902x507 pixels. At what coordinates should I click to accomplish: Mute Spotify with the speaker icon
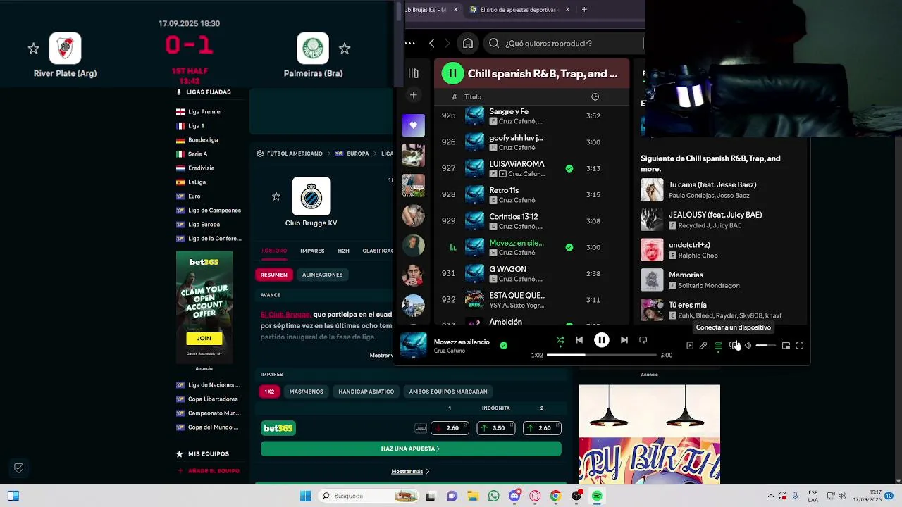[748, 346]
